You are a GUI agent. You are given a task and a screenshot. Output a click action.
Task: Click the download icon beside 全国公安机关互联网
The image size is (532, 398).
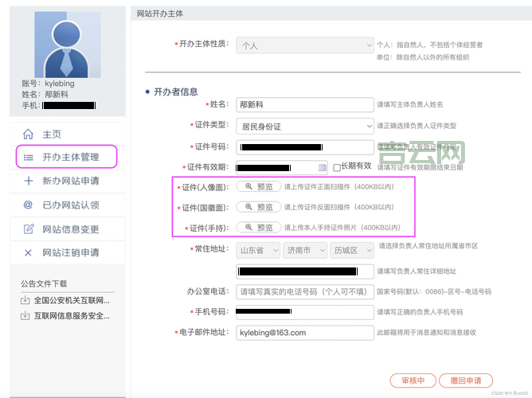click(25, 300)
